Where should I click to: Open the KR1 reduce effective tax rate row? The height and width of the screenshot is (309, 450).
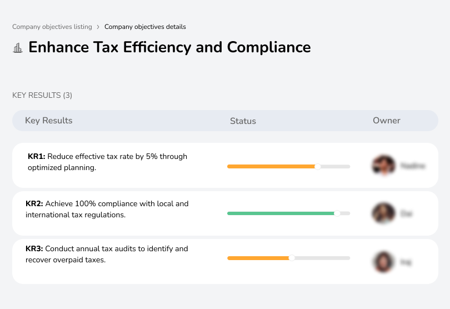(225, 166)
